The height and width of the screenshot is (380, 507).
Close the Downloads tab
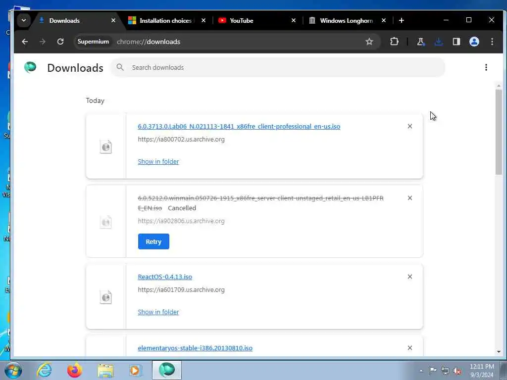pos(113,20)
